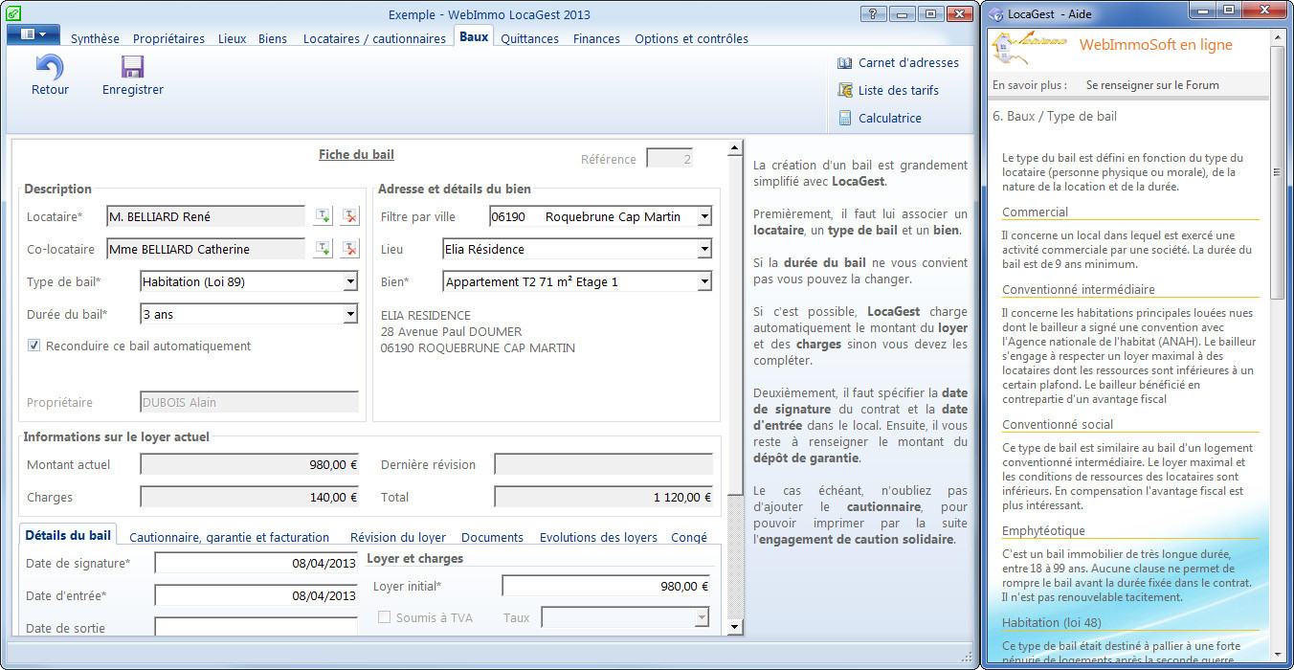Click add icon beside Locataire field

(323, 216)
